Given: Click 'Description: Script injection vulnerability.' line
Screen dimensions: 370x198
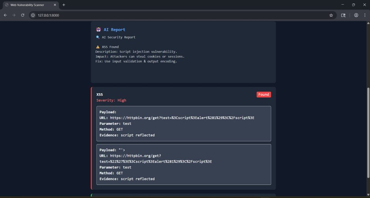Looking at the screenshot, I should [x=136, y=51].
